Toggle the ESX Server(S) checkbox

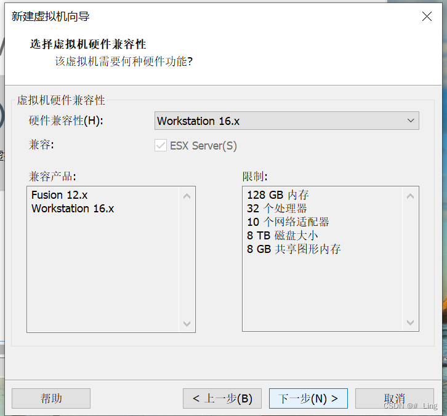click(161, 145)
